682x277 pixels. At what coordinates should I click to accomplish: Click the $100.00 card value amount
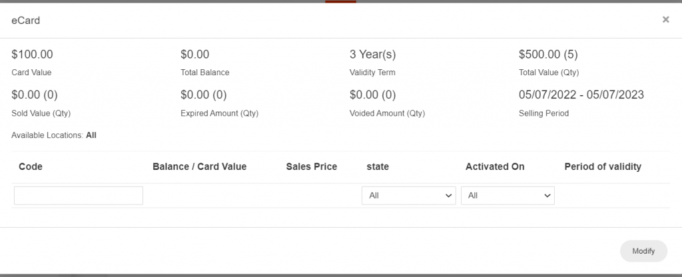(x=32, y=55)
